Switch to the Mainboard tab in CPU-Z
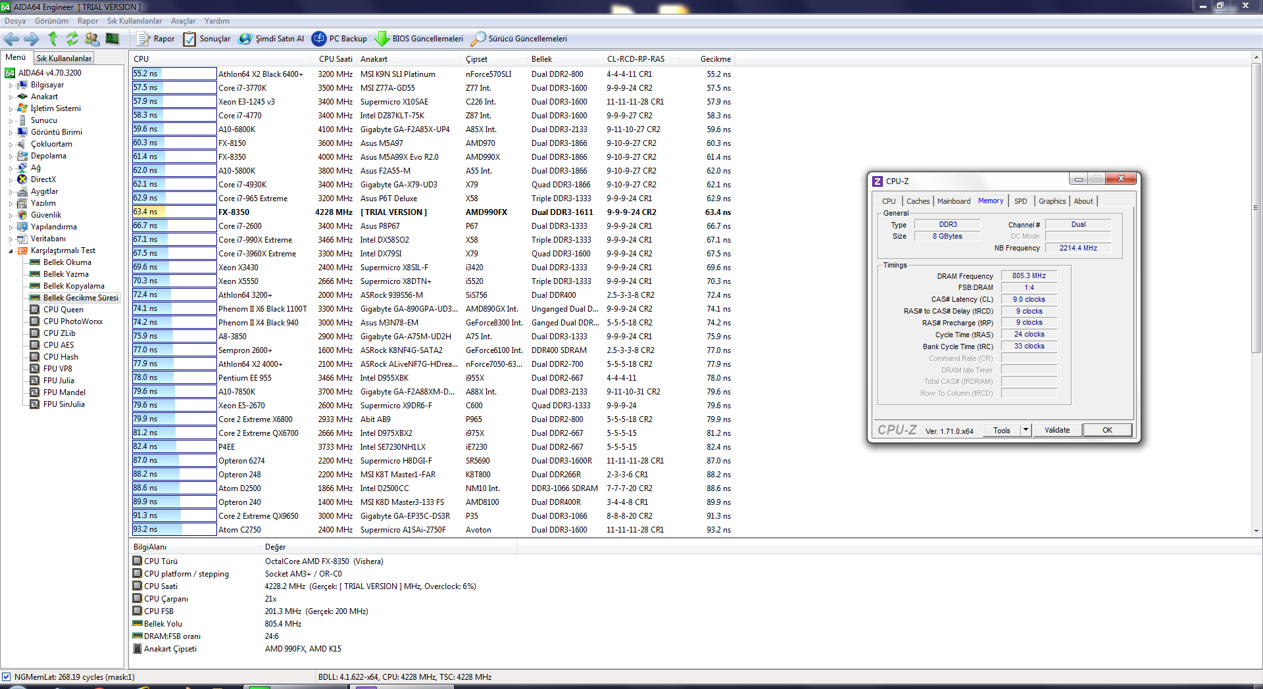Screen dimensions: 1263x689 953,201
